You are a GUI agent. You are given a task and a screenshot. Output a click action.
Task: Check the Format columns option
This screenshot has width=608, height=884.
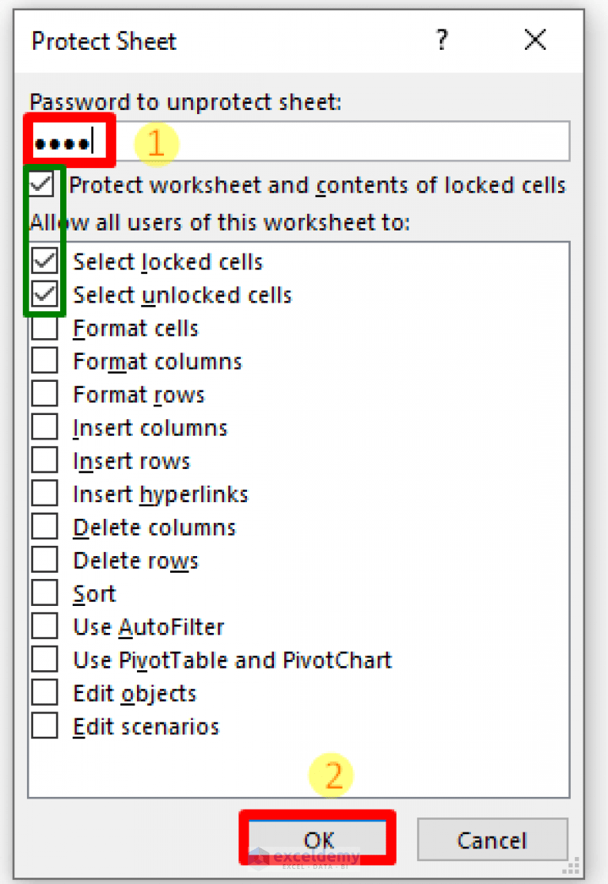point(46,361)
